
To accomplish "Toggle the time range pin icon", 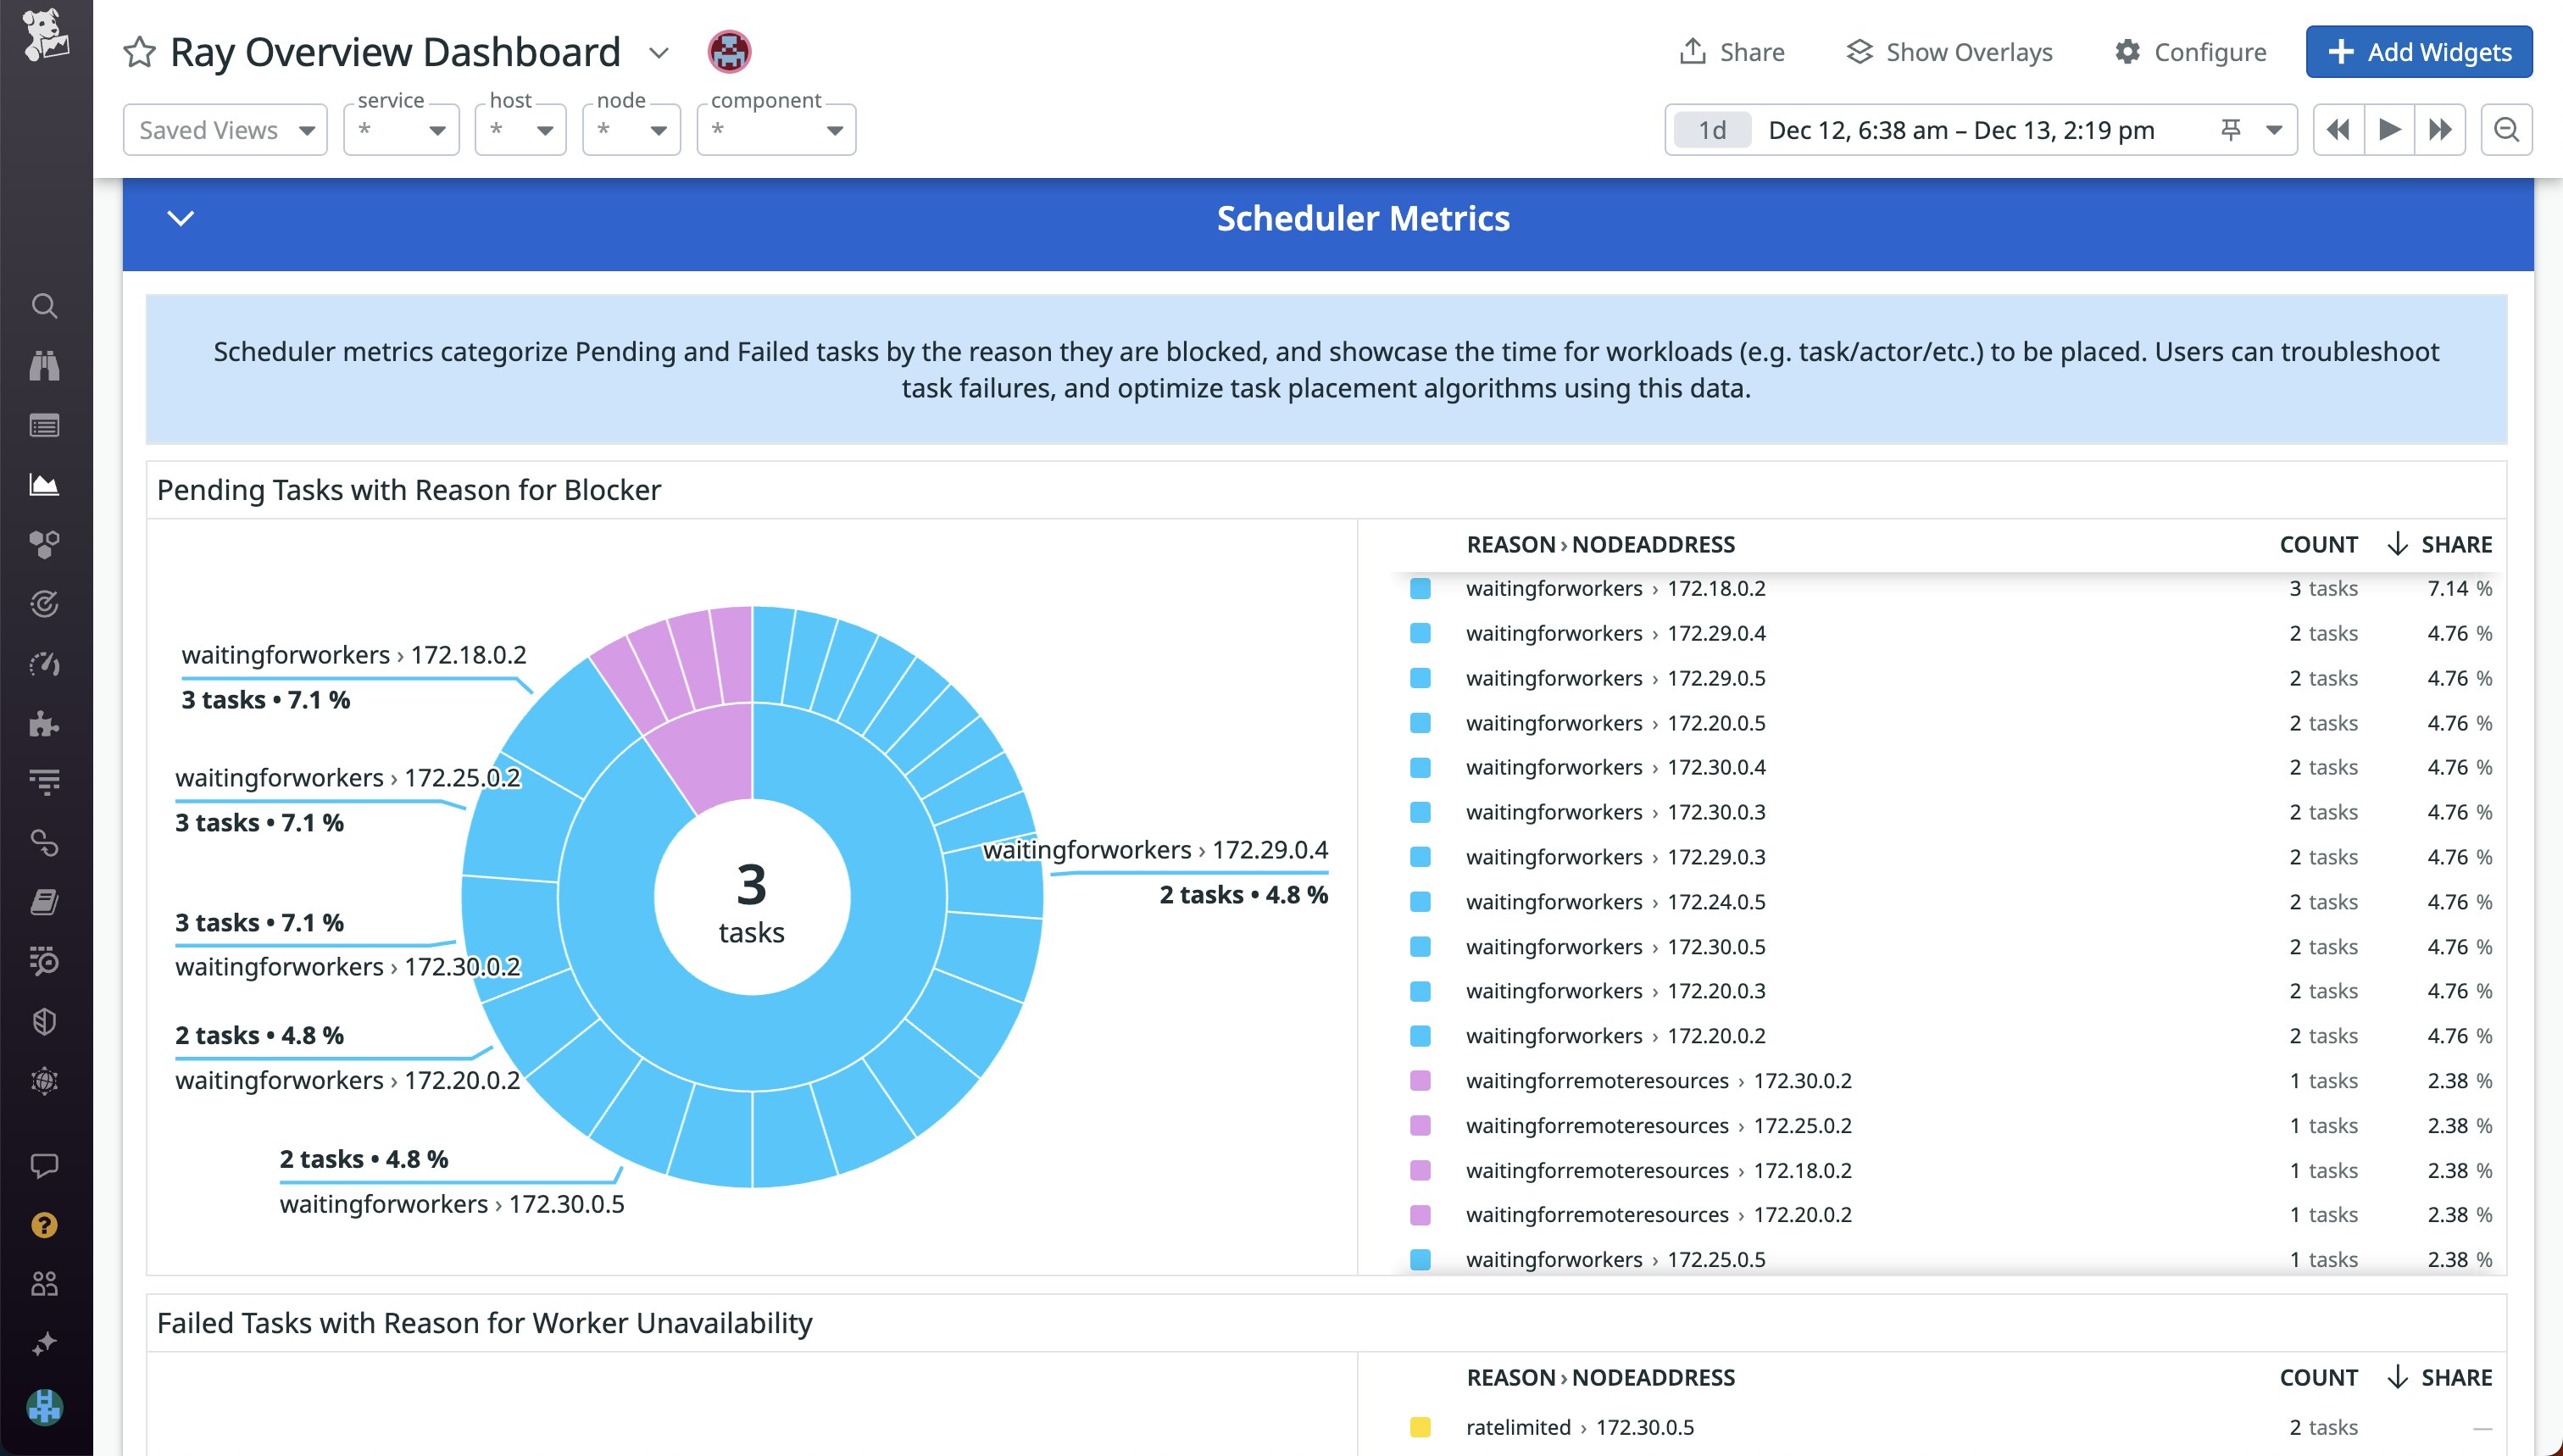I will click(x=2230, y=130).
